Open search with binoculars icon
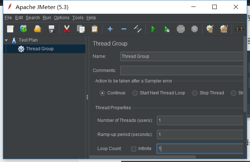Screen dimensions: 250x162 (x=239, y=29)
